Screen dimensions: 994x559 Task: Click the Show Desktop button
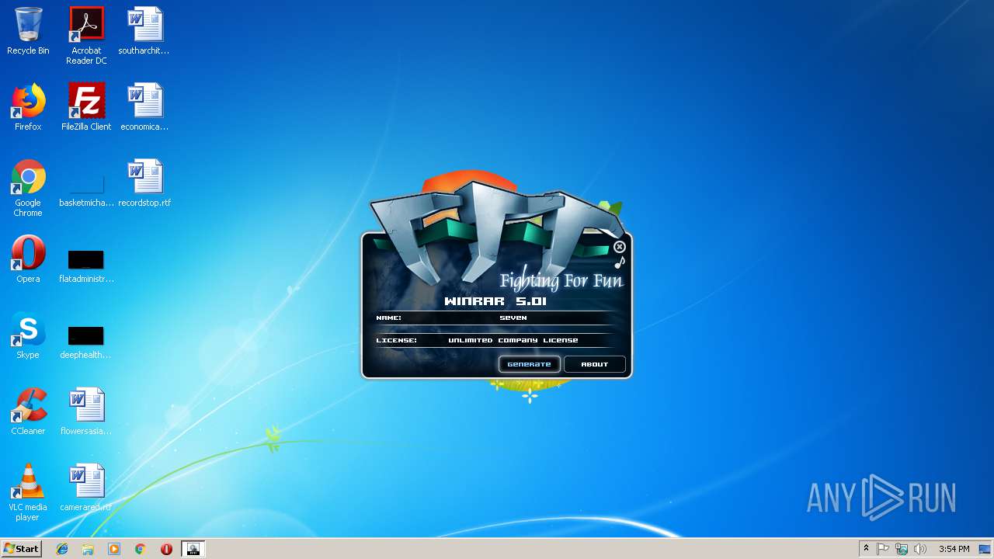pos(985,549)
